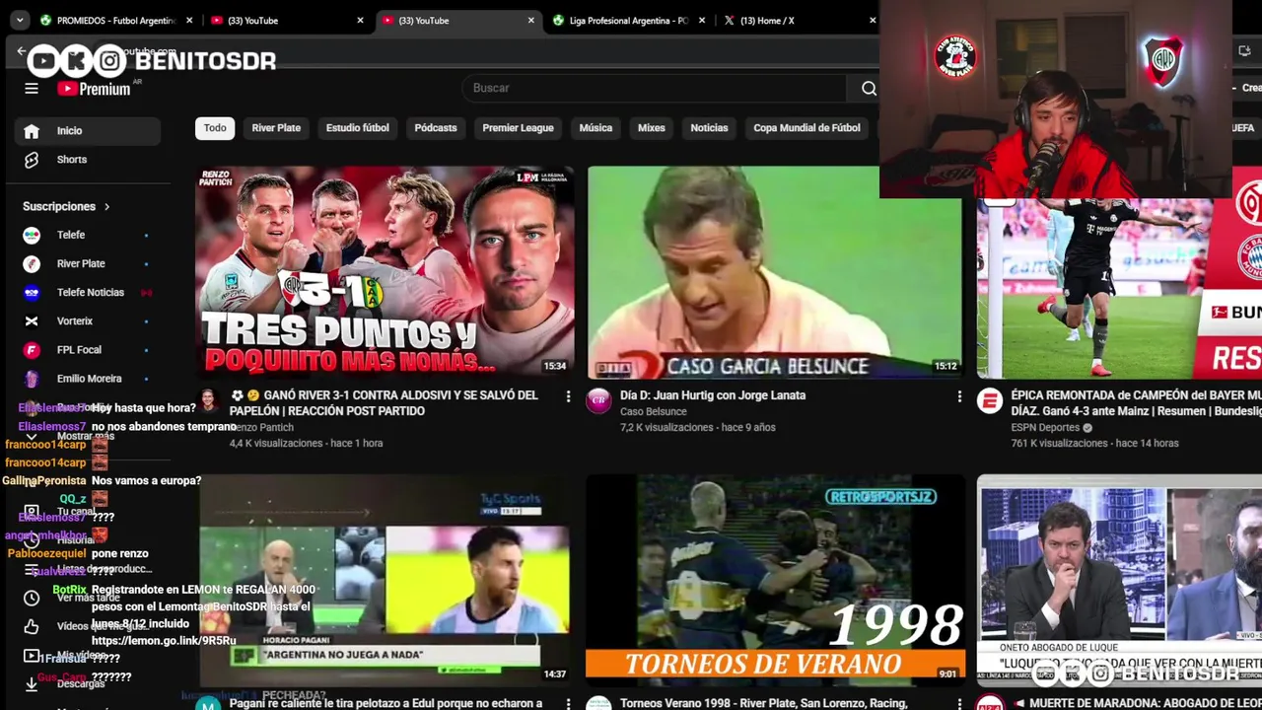Open Historial icon in sidebar
This screenshot has width=1262, height=710.
pyautogui.click(x=32, y=539)
